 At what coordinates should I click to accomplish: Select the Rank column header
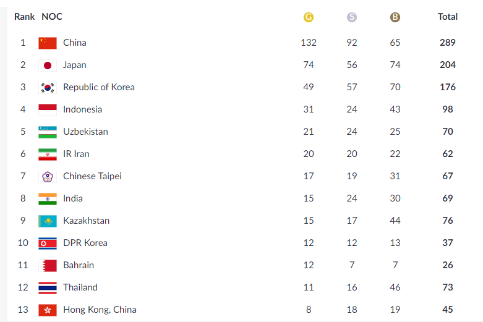pyautogui.click(x=24, y=17)
